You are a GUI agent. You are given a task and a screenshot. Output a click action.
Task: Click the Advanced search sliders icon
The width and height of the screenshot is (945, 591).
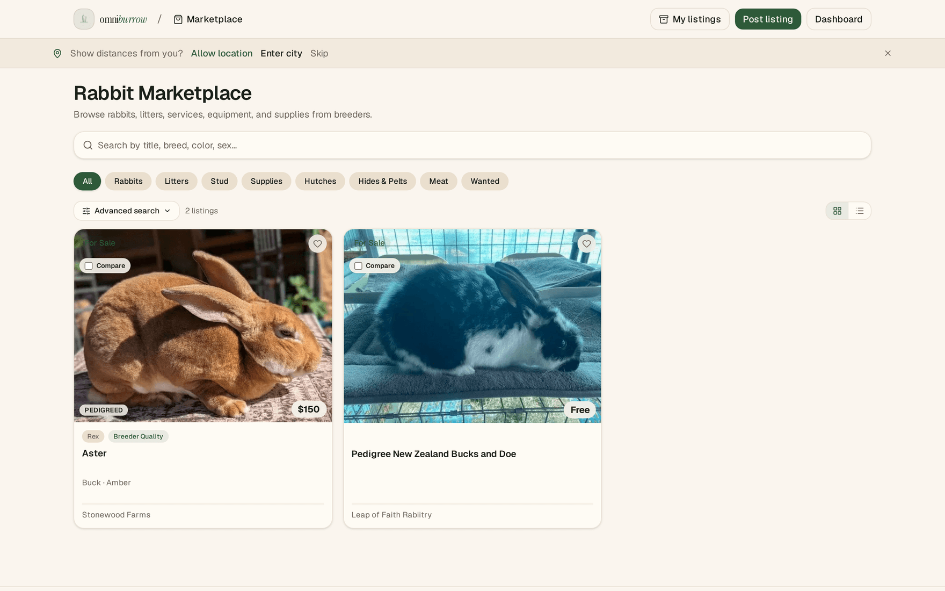click(x=86, y=211)
